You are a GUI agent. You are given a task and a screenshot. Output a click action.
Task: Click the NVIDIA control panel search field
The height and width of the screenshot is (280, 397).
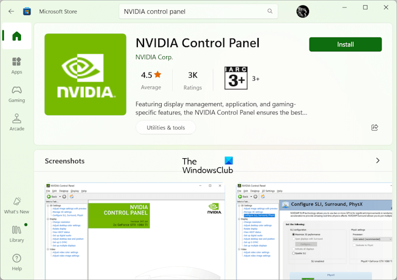pyautogui.click(x=198, y=11)
